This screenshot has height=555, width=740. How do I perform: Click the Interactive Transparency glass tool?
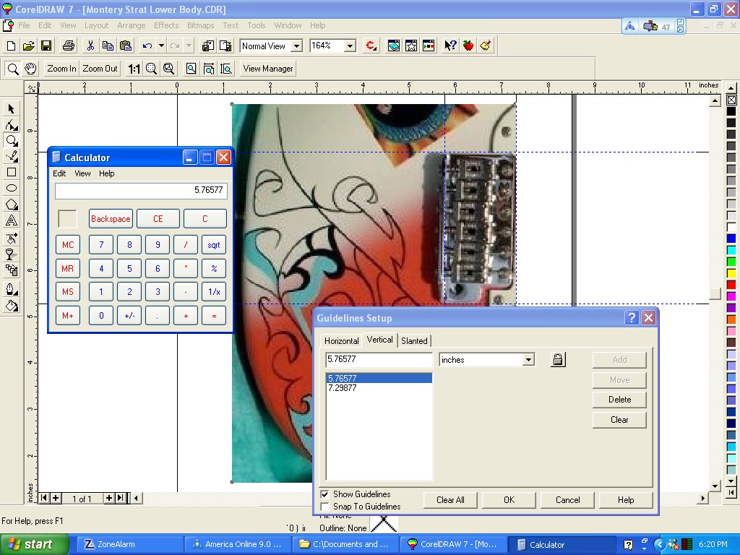[12, 254]
